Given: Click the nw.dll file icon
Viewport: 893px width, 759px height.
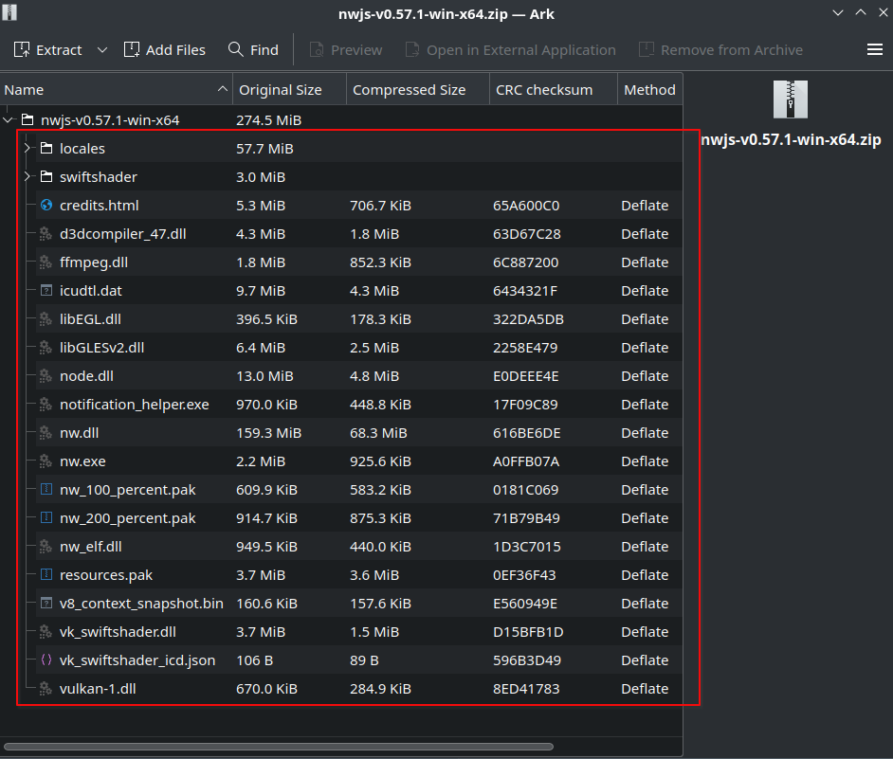Looking at the screenshot, I should (x=46, y=433).
